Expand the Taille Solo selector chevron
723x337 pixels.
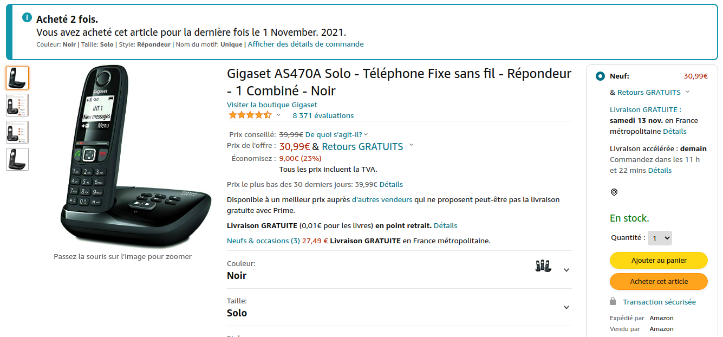click(x=566, y=307)
